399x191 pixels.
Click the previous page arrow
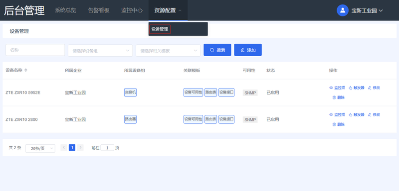64,147
